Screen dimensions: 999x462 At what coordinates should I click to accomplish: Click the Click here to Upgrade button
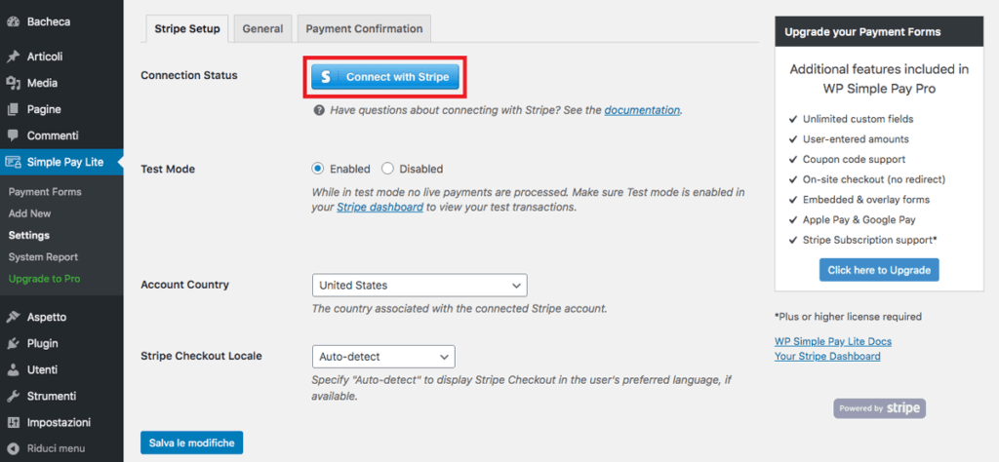[879, 270]
